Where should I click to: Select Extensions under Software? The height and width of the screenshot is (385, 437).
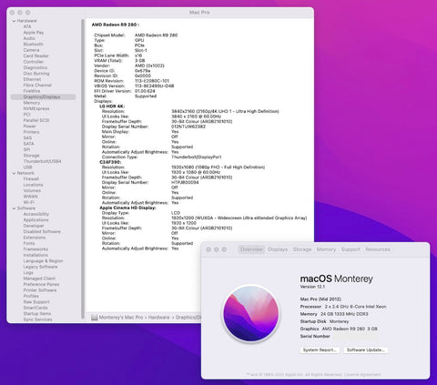click(x=35, y=238)
